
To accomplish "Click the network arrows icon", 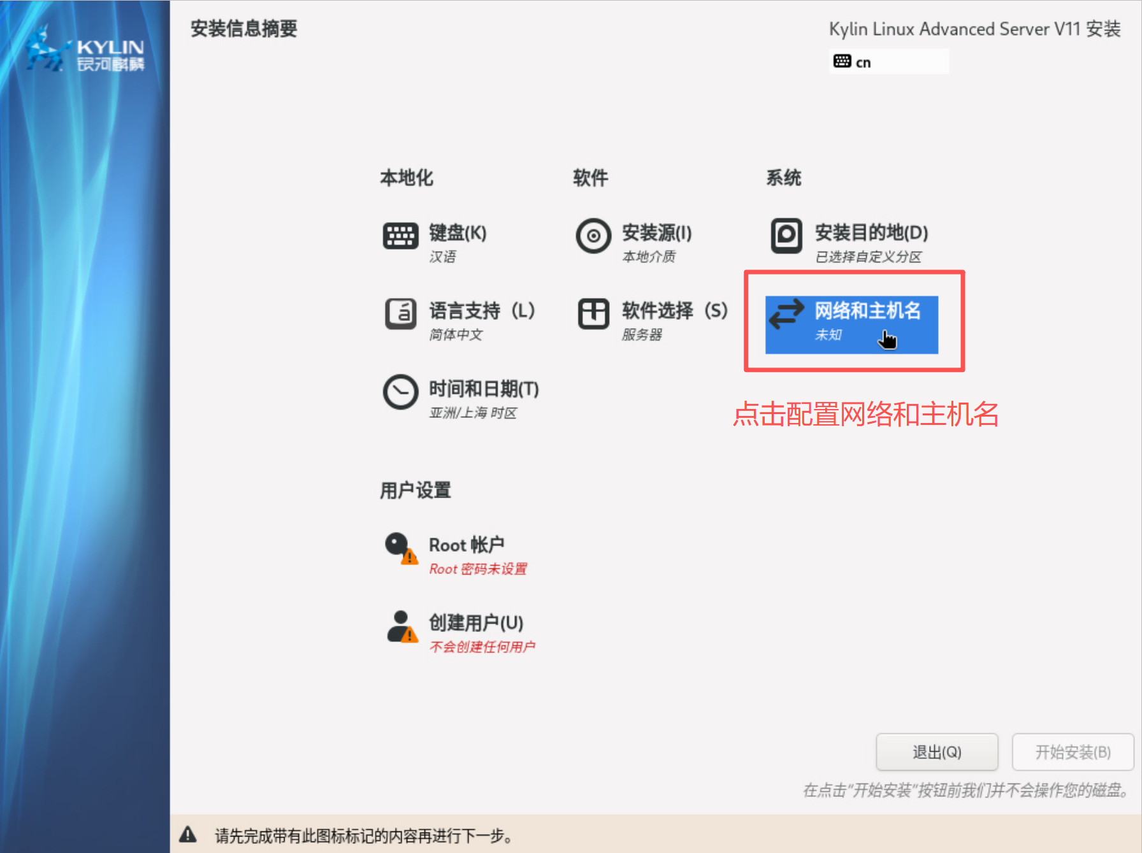I will coord(786,314).
